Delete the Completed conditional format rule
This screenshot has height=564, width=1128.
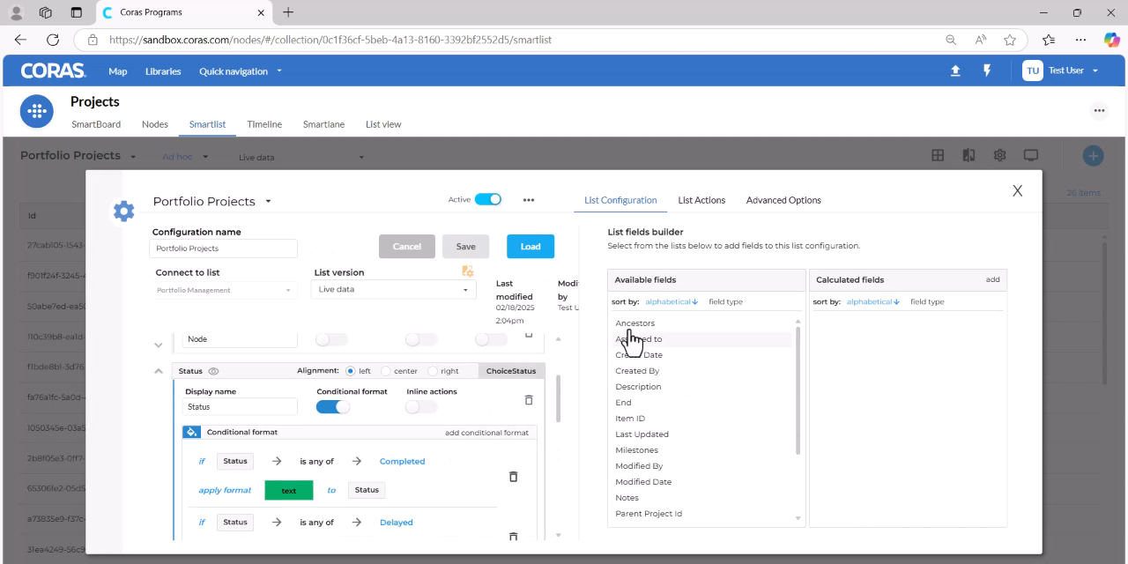click(513, 477)
